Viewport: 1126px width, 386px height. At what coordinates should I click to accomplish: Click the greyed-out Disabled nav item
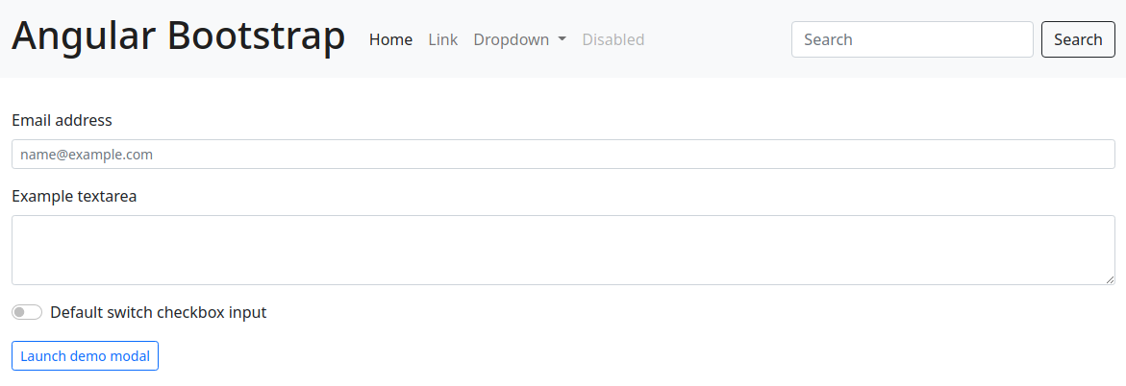pyautogui.click(x=613, y=39)
